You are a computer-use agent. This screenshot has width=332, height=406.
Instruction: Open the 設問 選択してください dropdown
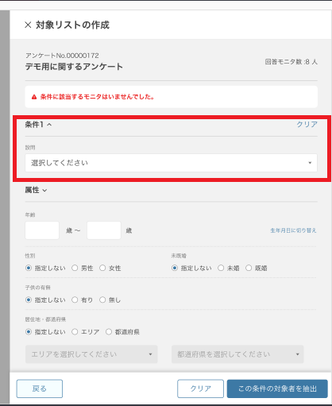(x=171, y=163)
